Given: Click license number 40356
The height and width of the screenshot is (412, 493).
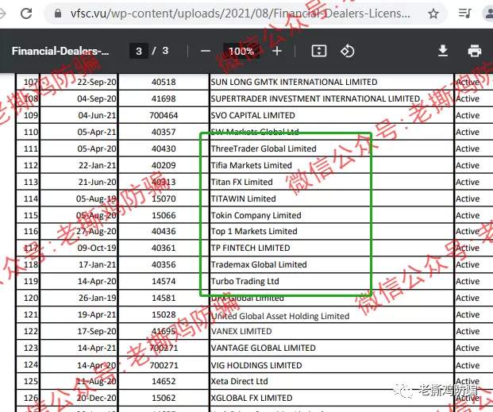Looking at the screenshot, I should point(164,265).
